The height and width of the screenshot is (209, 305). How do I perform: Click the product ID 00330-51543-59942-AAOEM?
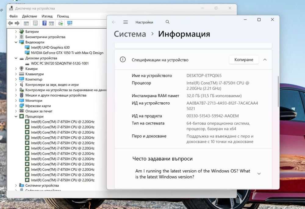pos(213,116)
